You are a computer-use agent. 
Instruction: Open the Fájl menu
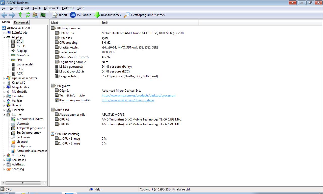point(4,8)
